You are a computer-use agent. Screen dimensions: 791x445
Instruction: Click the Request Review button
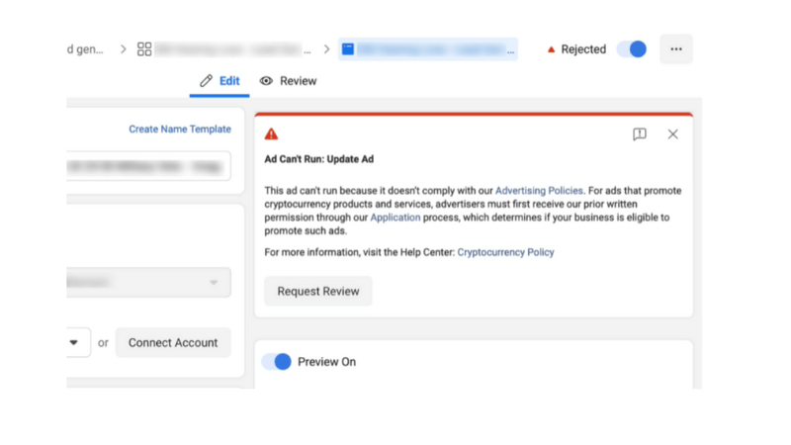point(318,292)
